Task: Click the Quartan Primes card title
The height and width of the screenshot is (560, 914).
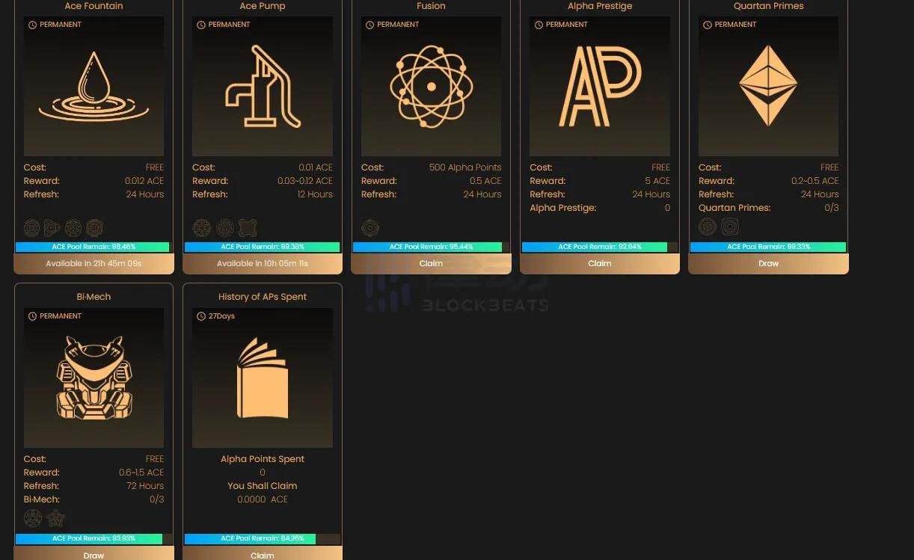Action: [768, 6]
